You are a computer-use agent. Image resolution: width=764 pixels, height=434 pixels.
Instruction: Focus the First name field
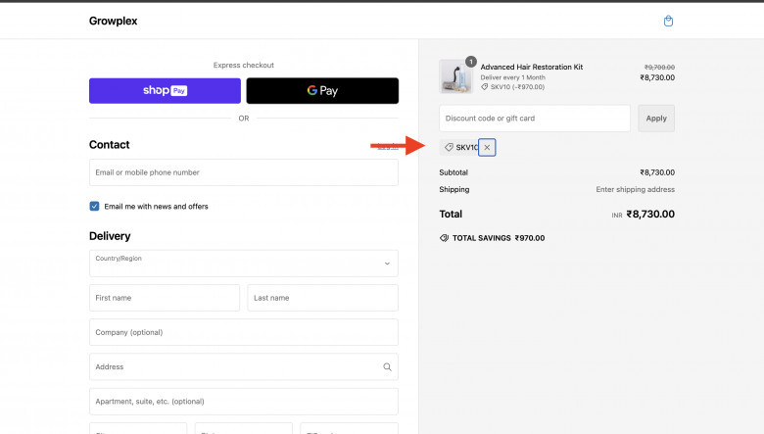165,298
